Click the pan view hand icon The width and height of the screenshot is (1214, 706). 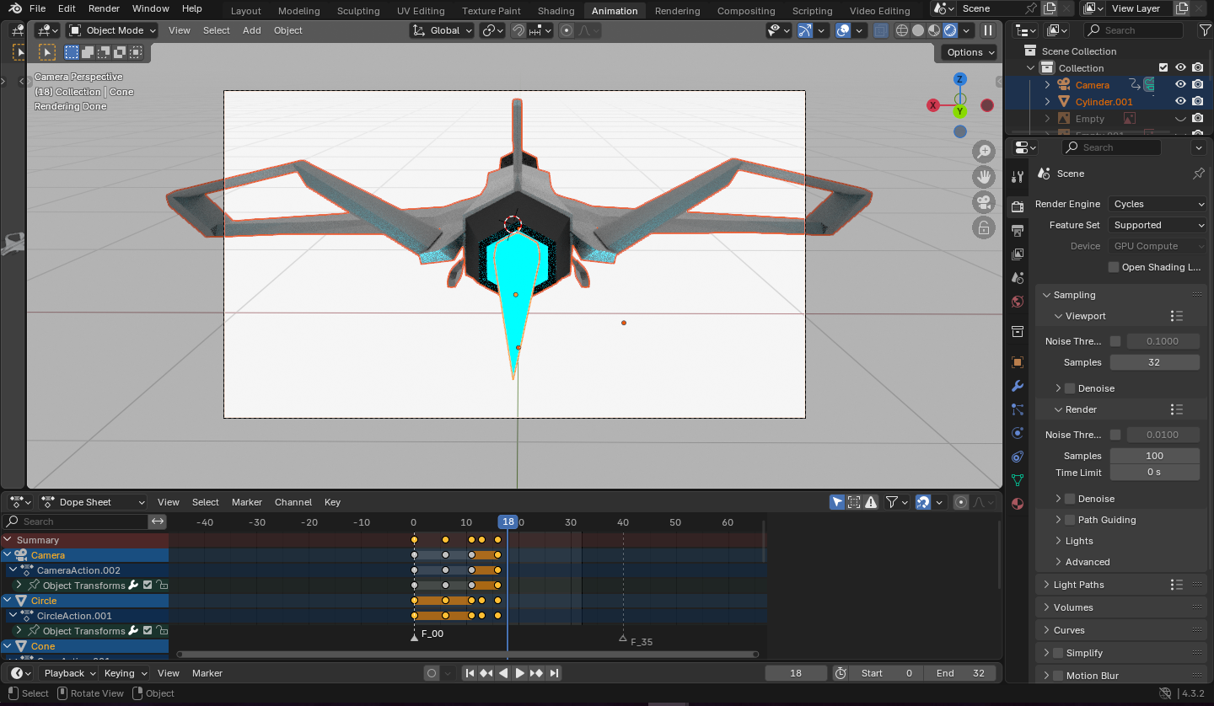coord(983,177)
